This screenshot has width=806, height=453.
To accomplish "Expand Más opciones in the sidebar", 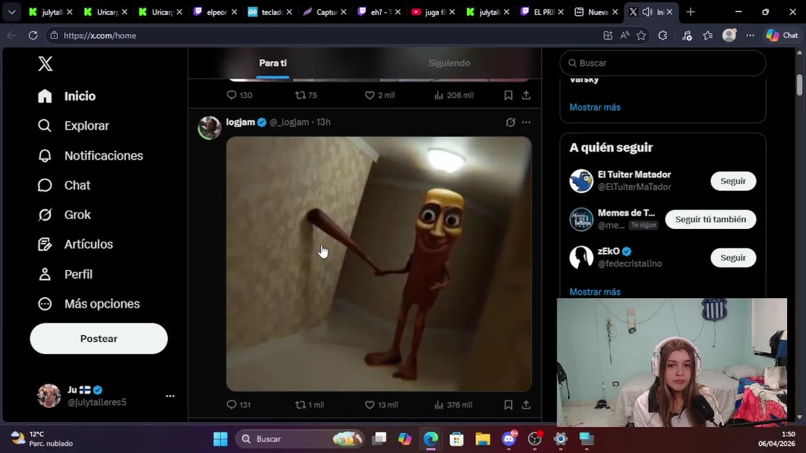I will (88, 304).
